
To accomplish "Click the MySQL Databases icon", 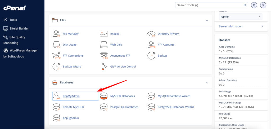I will click(104, 96).
